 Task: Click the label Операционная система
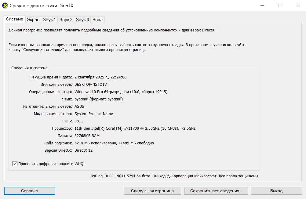51,92
